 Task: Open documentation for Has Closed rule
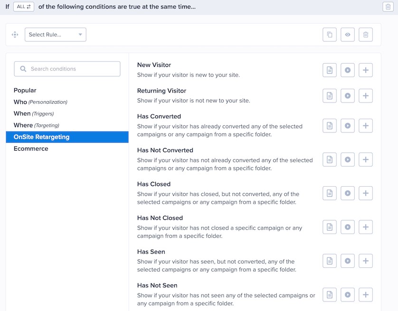(330, 193)
